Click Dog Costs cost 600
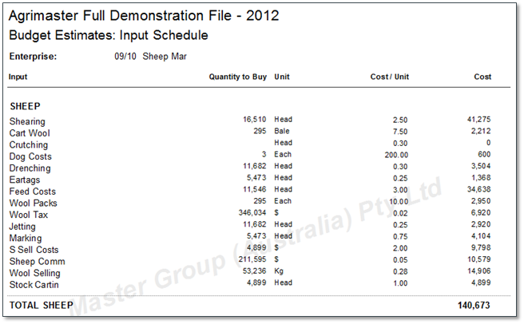Screen dimensions: 524x324 pos(484,155)
